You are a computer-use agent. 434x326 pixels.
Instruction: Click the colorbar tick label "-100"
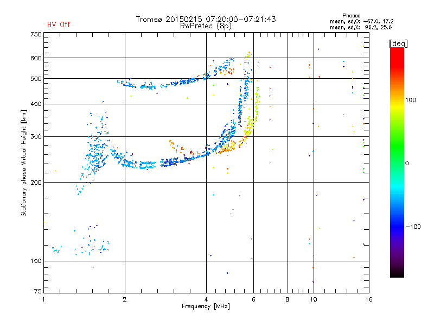413,227
